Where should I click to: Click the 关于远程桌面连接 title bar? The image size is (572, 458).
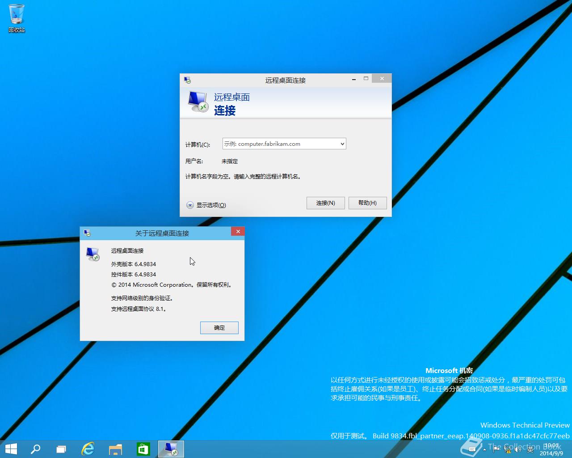coord(162,233)
